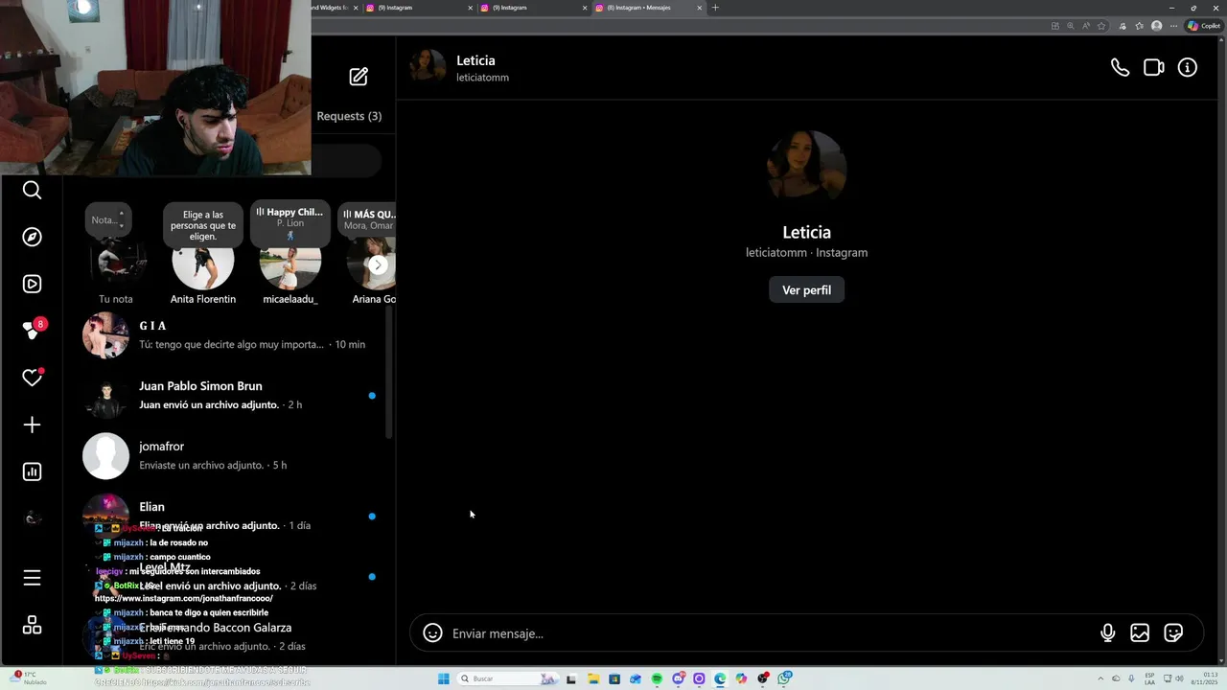Open Leticia's large profile picture
The width and height of the screenshot is (1227, 690).
[x=806, y=169]
